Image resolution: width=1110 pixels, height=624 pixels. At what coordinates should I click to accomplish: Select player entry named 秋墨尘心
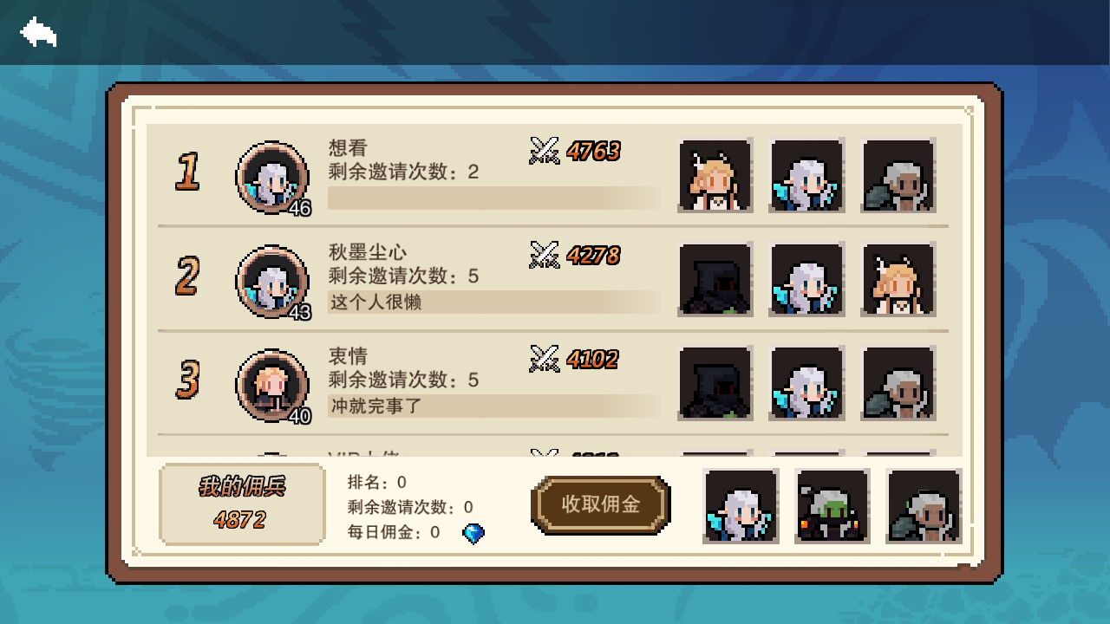pyautogui.click(x=552, y=279)
